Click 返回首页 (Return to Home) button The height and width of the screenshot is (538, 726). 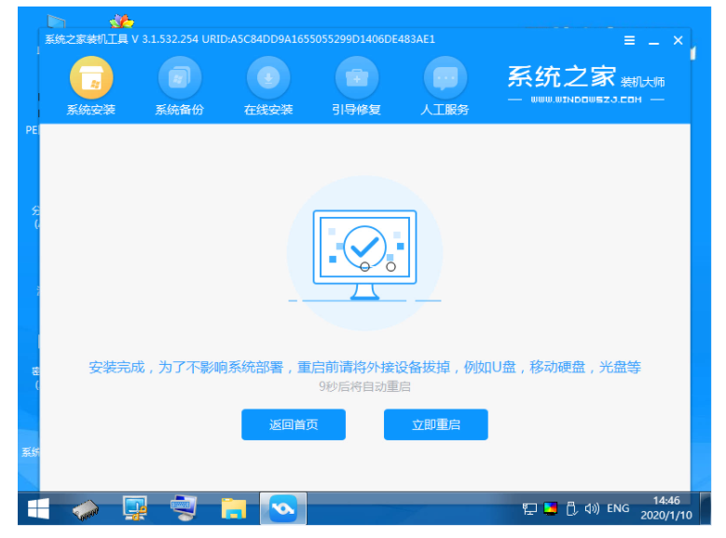pyautogui.click(x=294, y=424)
